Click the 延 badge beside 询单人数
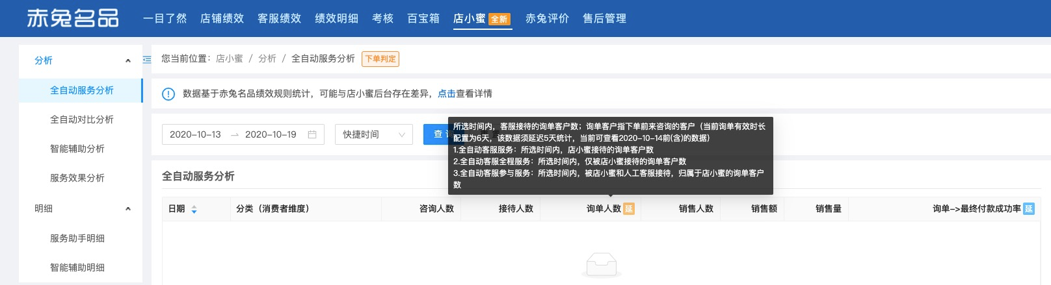Screen dimensions: 1051x285 [x=629, y=208]
